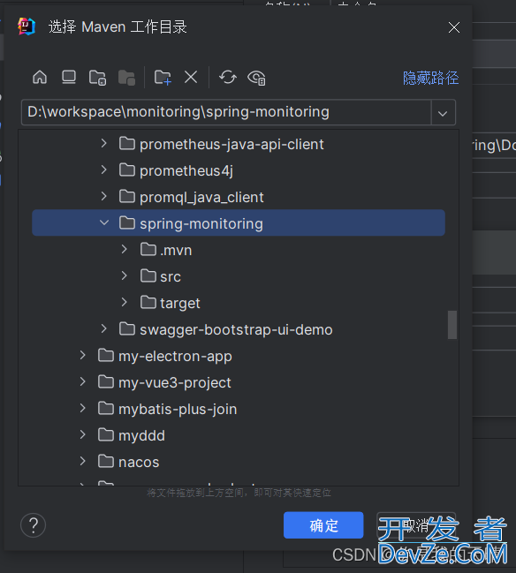Jump to the project directory icon

tap(98, 78)
